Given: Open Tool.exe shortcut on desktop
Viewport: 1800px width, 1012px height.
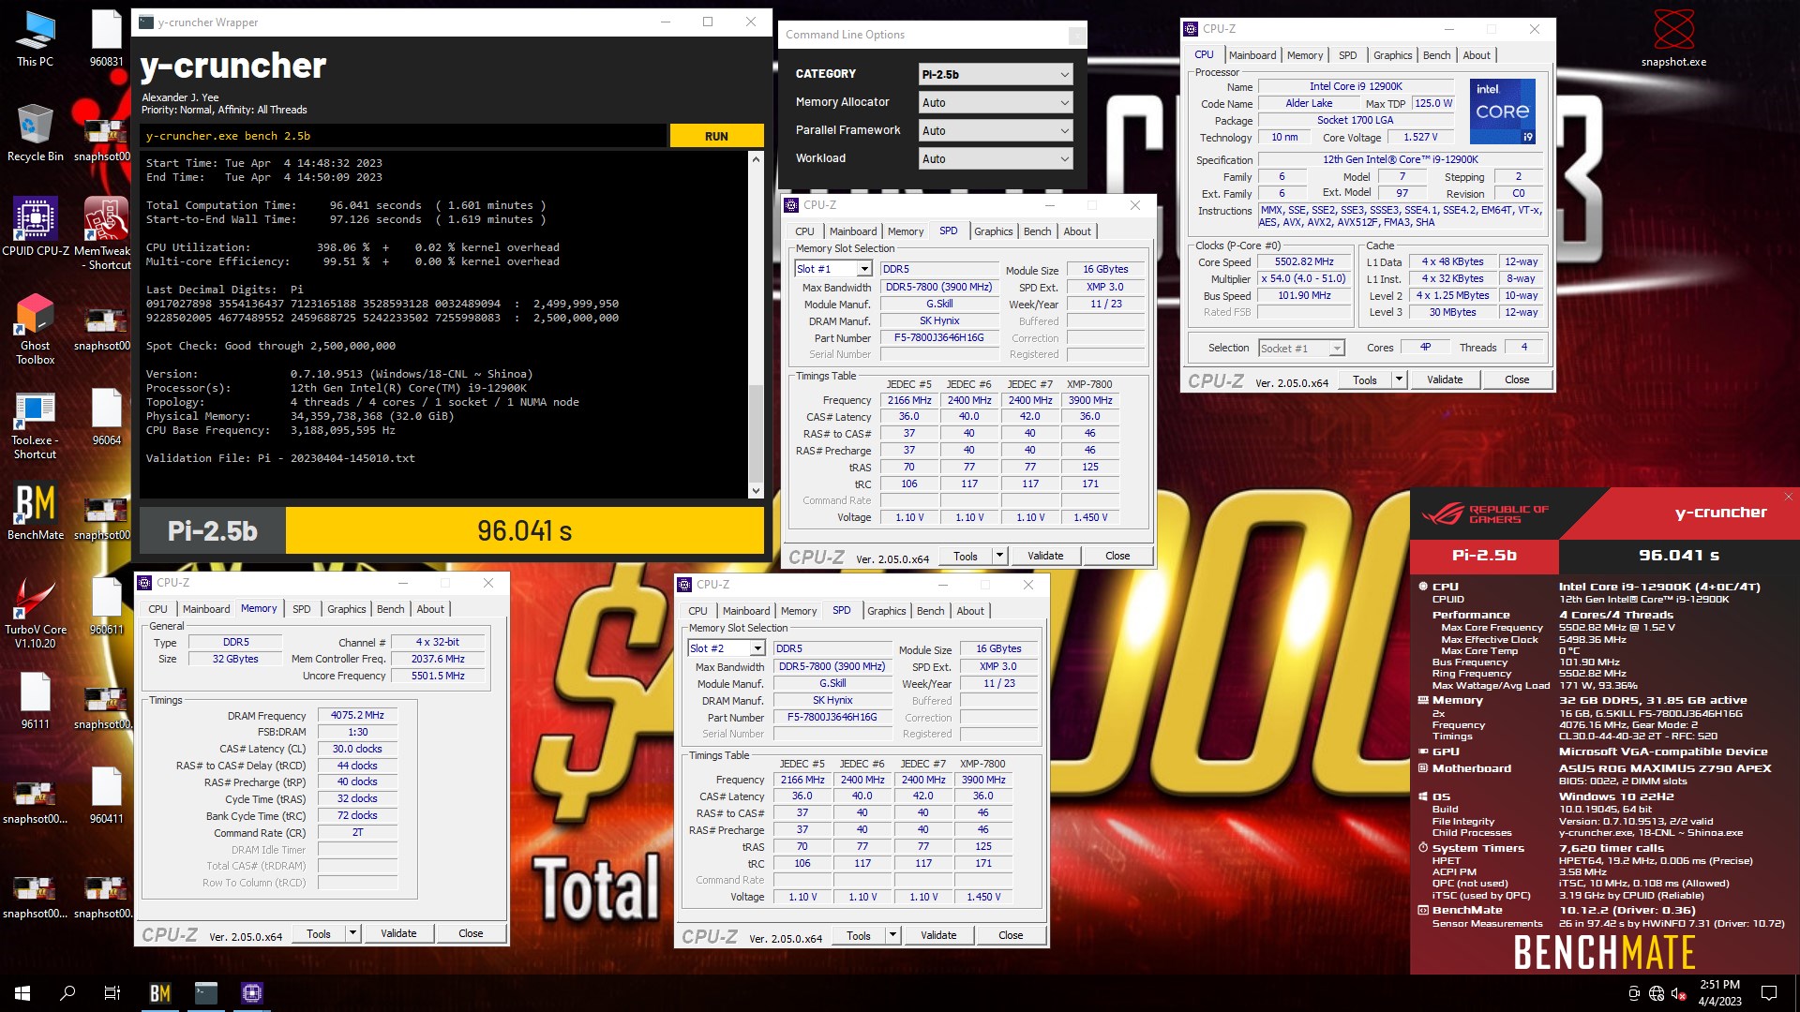Looking at the screenshot, I should pos(35,424).
